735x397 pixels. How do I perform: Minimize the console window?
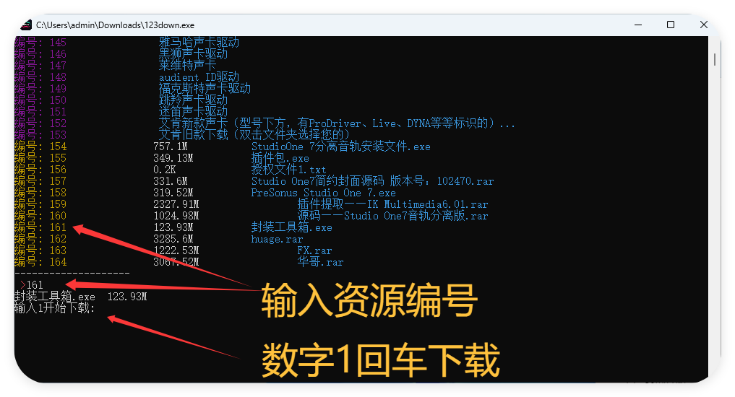tap(638, 25)
